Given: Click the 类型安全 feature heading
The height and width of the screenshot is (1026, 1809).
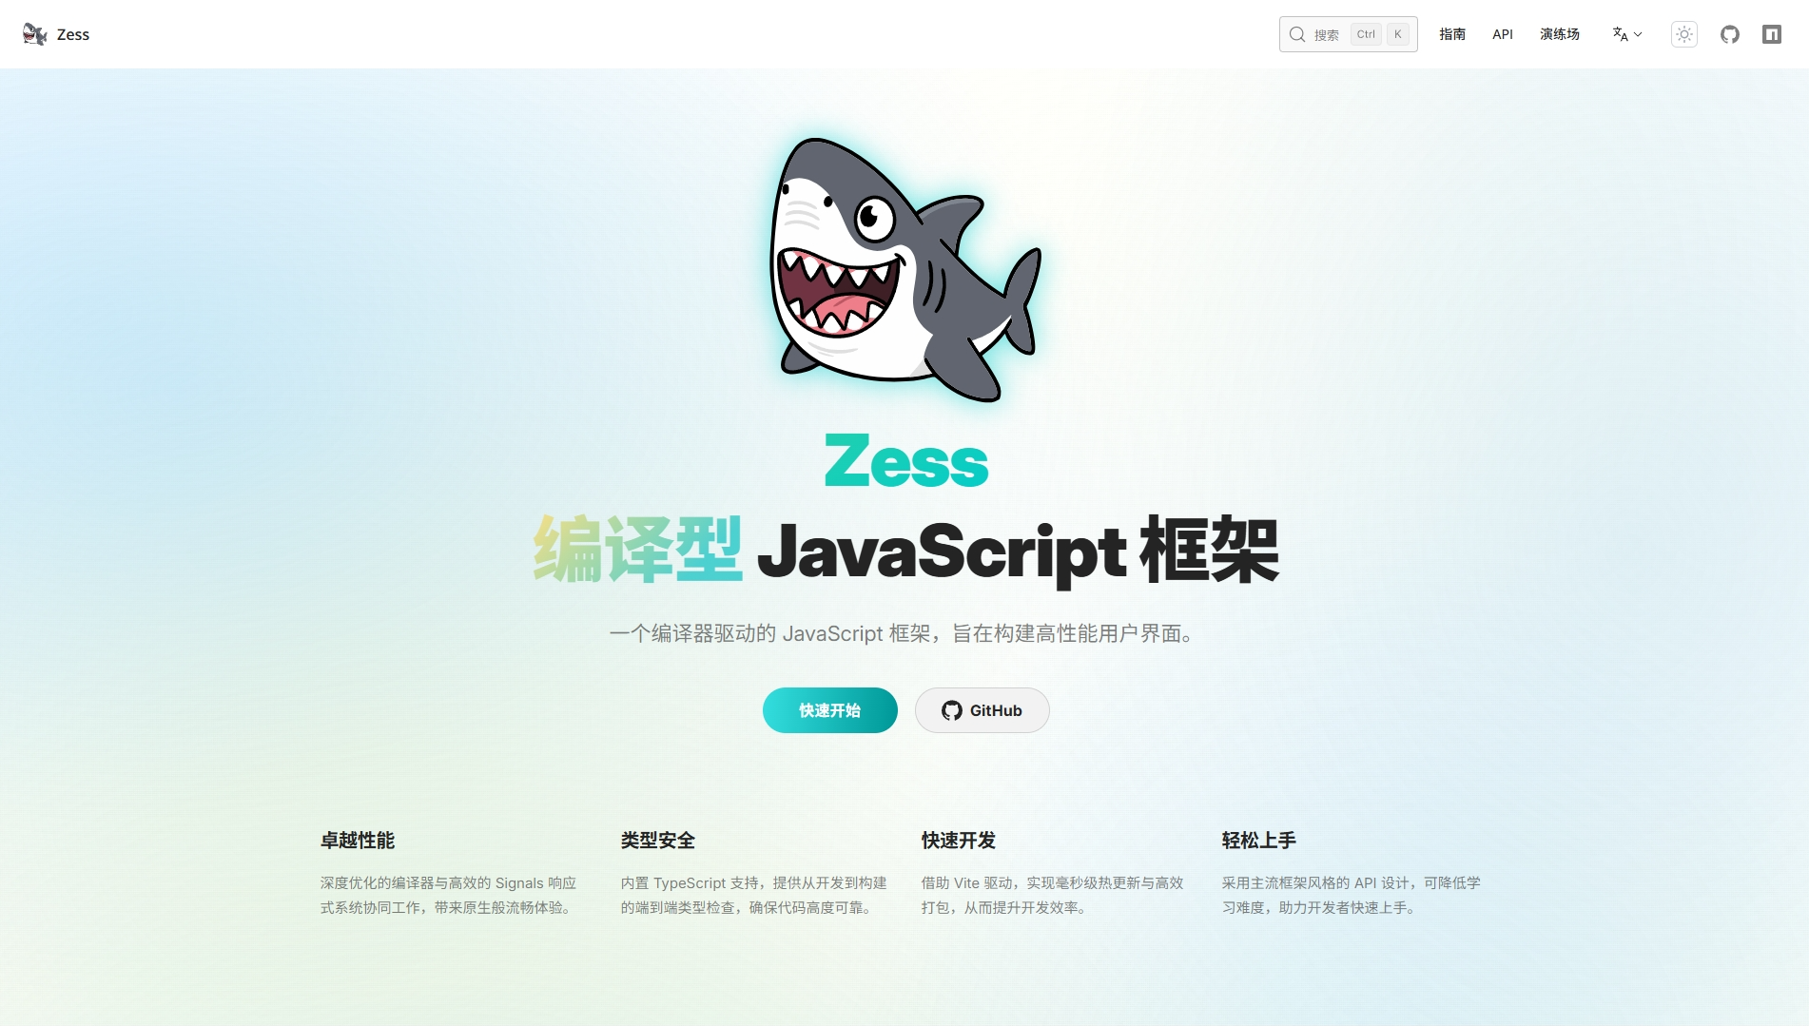Looking at the screenshot, I should pos(658,841).
